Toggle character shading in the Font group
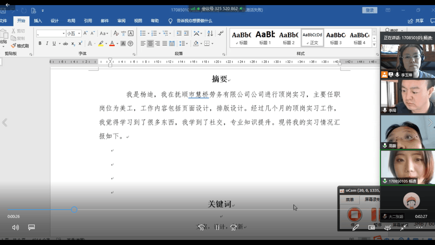Image resolution: width=435 pixels, height=245 pixels. coord(123,44)
